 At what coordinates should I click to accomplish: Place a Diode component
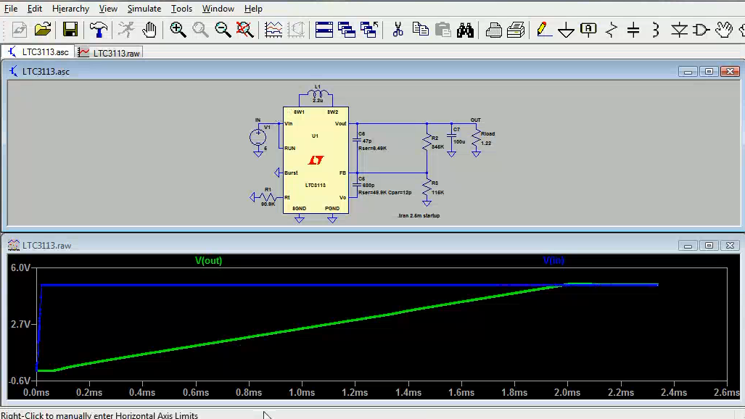(679, 30)
